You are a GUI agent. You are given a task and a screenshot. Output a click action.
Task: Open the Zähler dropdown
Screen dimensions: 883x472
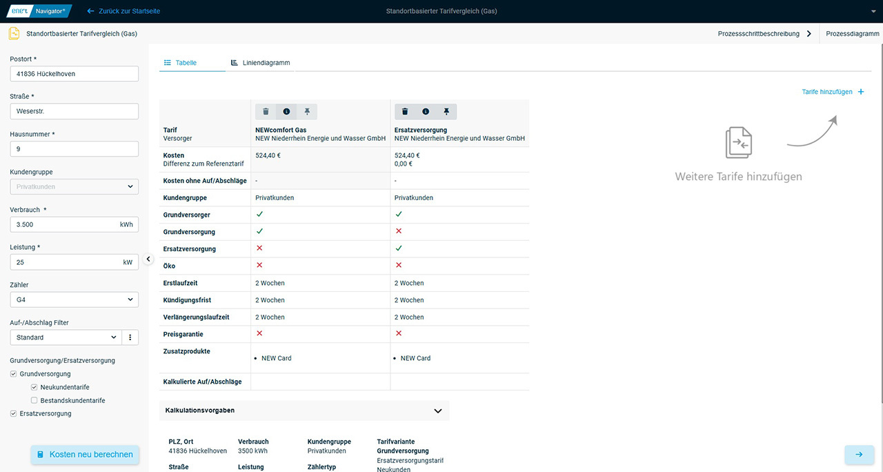tap(74, 299)
